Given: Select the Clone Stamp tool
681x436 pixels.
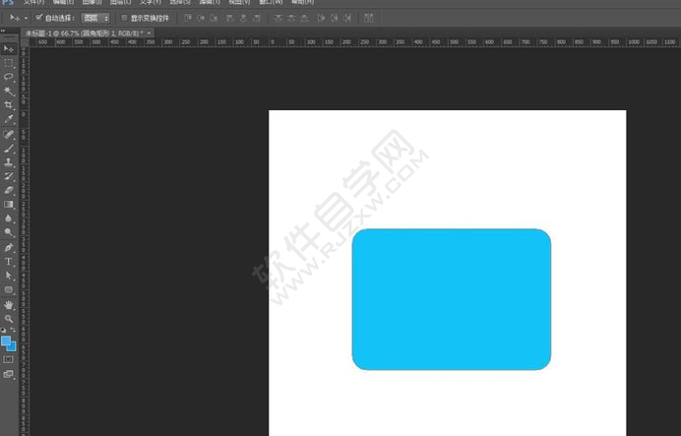Looking at the screenshot, I should click(x=8, y=162).
